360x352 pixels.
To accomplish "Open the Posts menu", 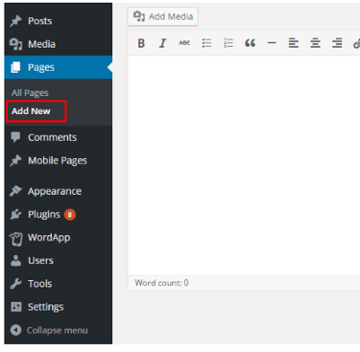I will (59, 21).
